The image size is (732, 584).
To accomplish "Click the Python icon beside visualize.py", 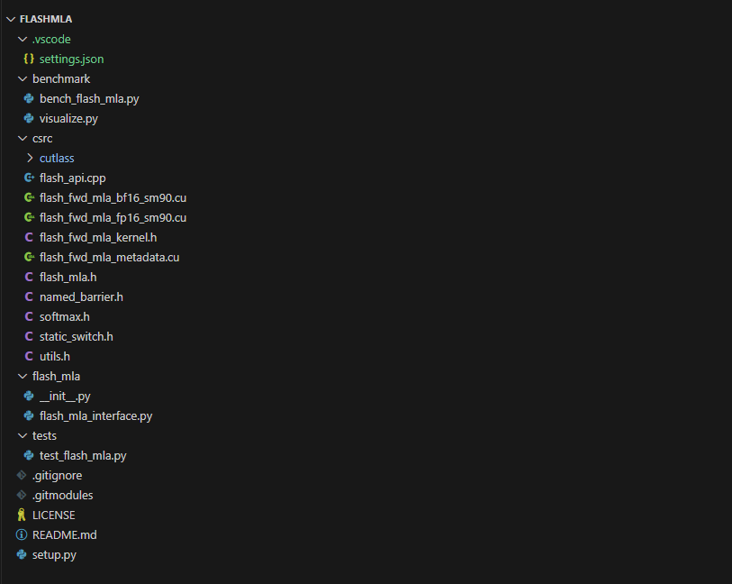I will click(x=29, y=119).
